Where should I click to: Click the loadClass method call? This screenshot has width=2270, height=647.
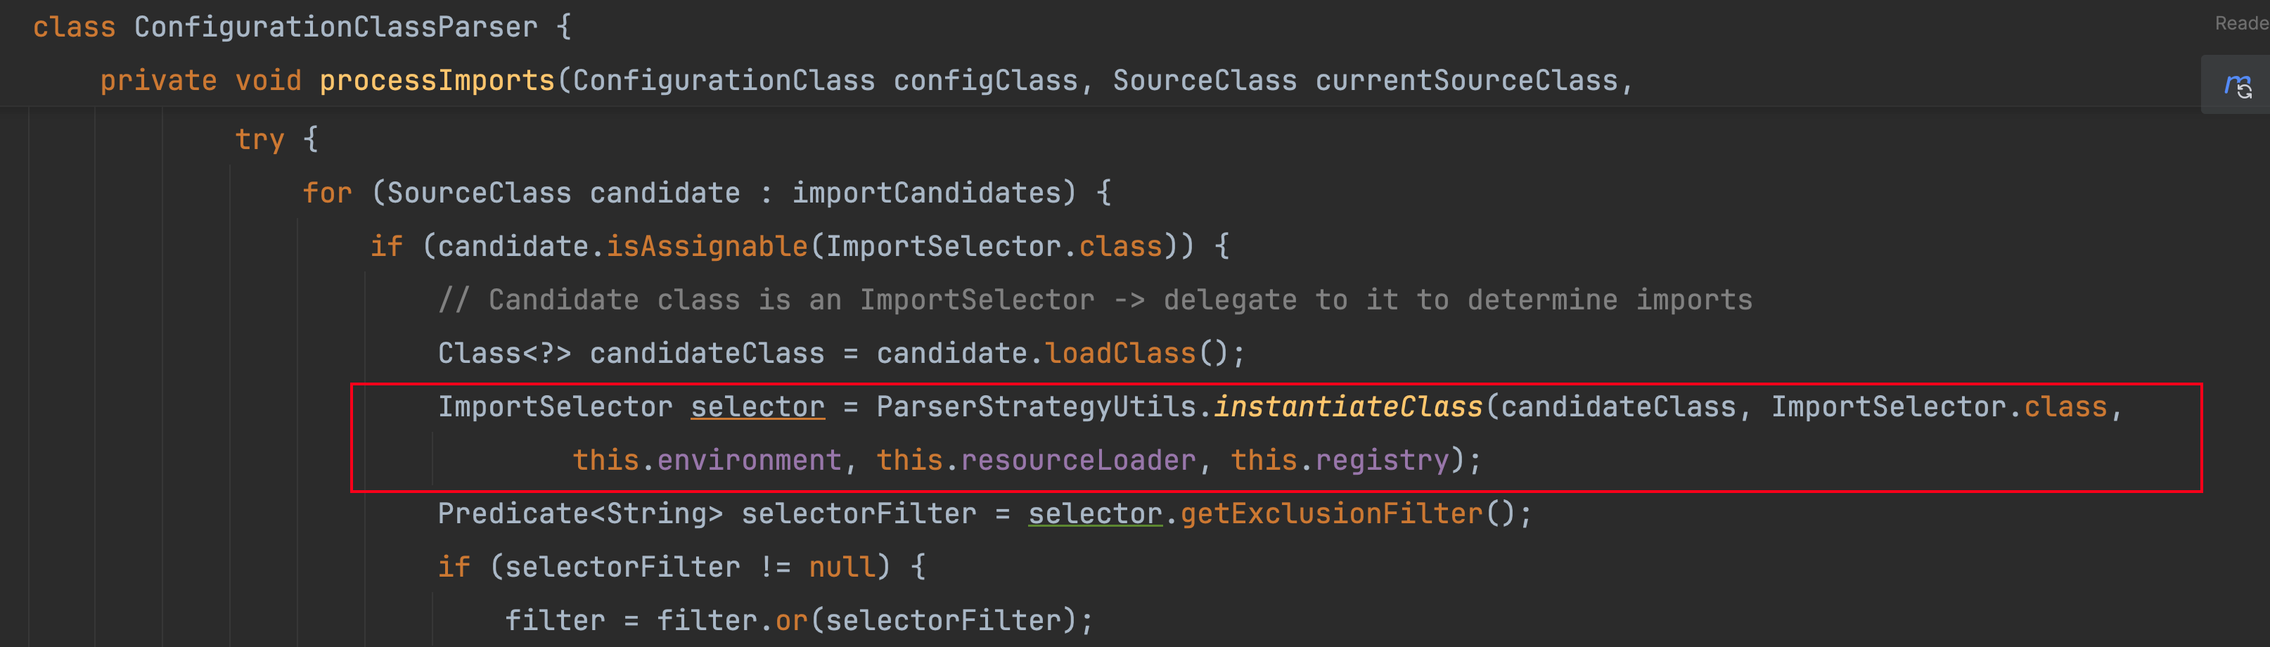pos(1121,354)
